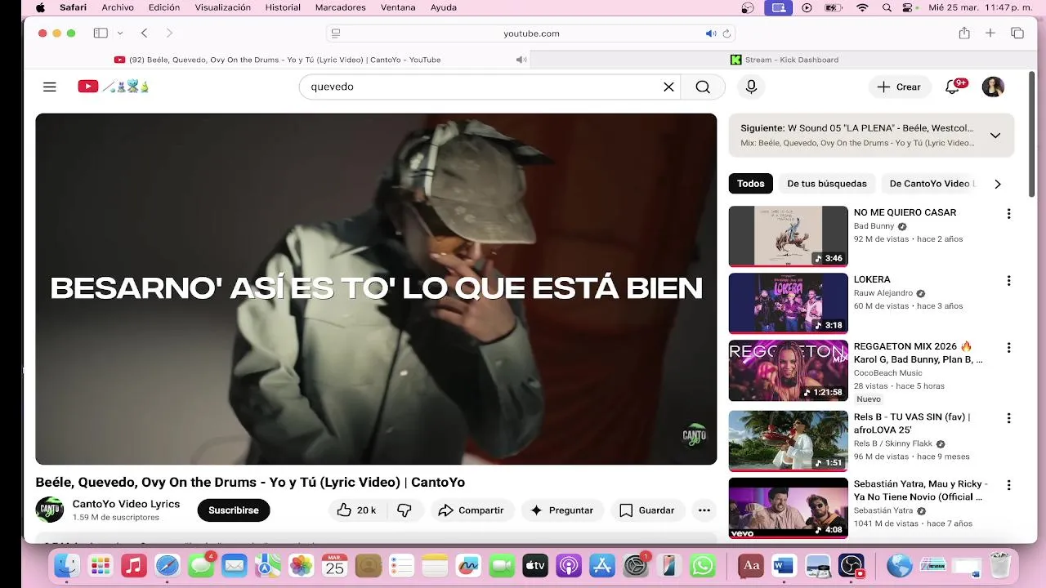
Task: Open Rels B TU VAS SIN thumbnail
Action: pyautogui.click(x=788, y=440)
